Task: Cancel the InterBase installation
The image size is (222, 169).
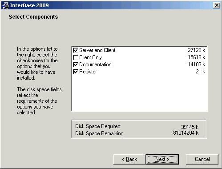Action: [x=202, y=159]
